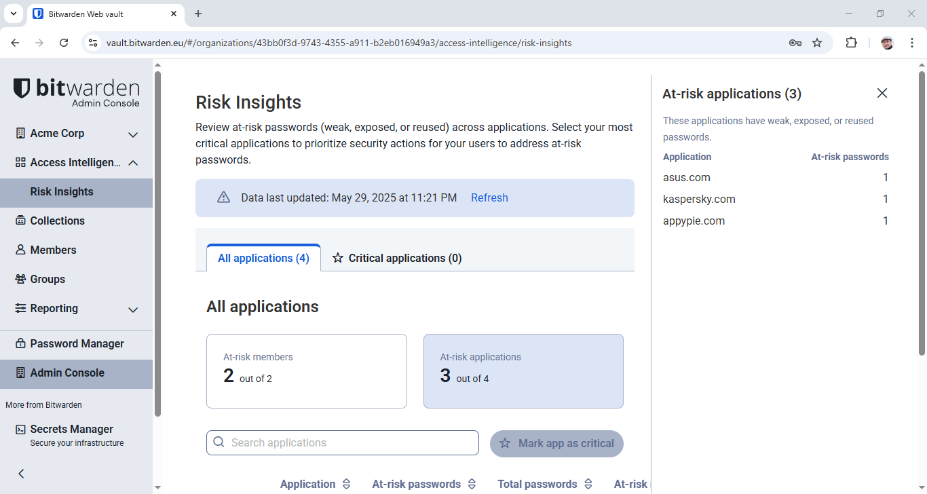Screen dimensions: 927x494
Task: View site information icon in address bar
Action: coord(93,43)
